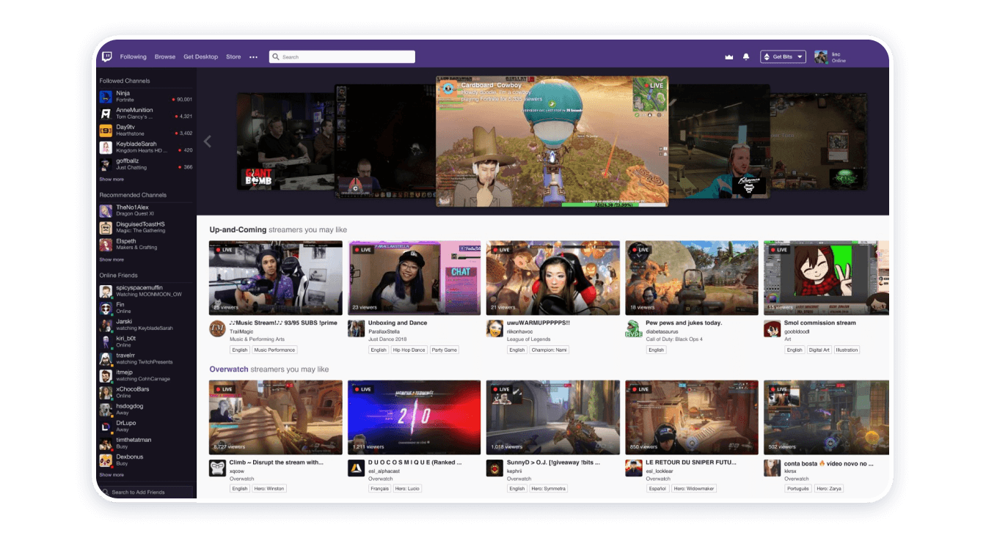Image resolution: width=986 pixels, height=538 pixels.
Task: Click the user profile avatar
Action: (x=821, y=57)
